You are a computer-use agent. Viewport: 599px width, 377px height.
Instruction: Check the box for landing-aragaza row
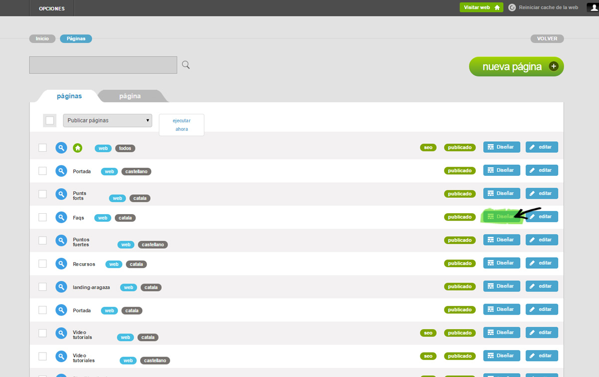(42, 287)
